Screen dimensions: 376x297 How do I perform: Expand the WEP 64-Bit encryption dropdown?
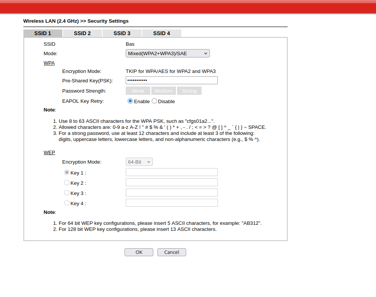click(139, 162)
